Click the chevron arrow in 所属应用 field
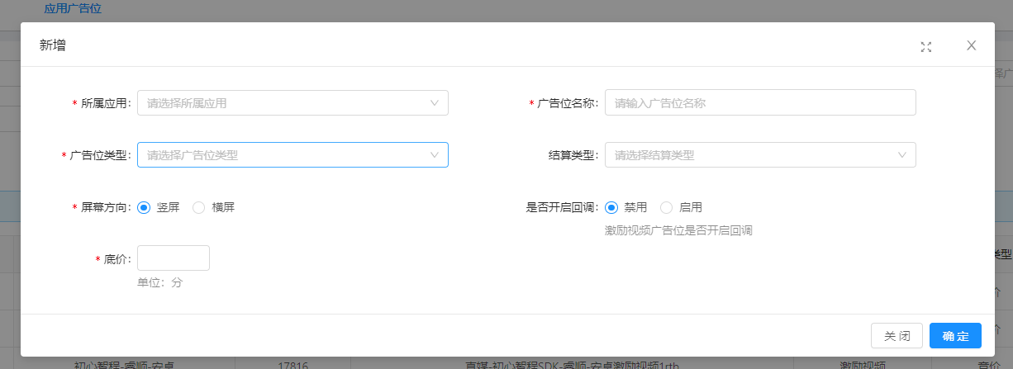Viewport: 1013px width, 369px height. click(x=435, y=102)
